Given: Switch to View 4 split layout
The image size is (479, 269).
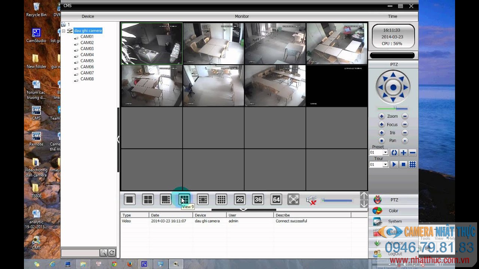Looking at the screenshot, I should pyautogui.click(x=147, y=199).
